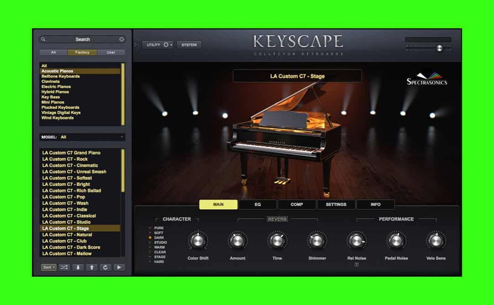This screenshot has width=494, height=305.
Task: Click the Spectrasonics logo
Action: [426, 79]
